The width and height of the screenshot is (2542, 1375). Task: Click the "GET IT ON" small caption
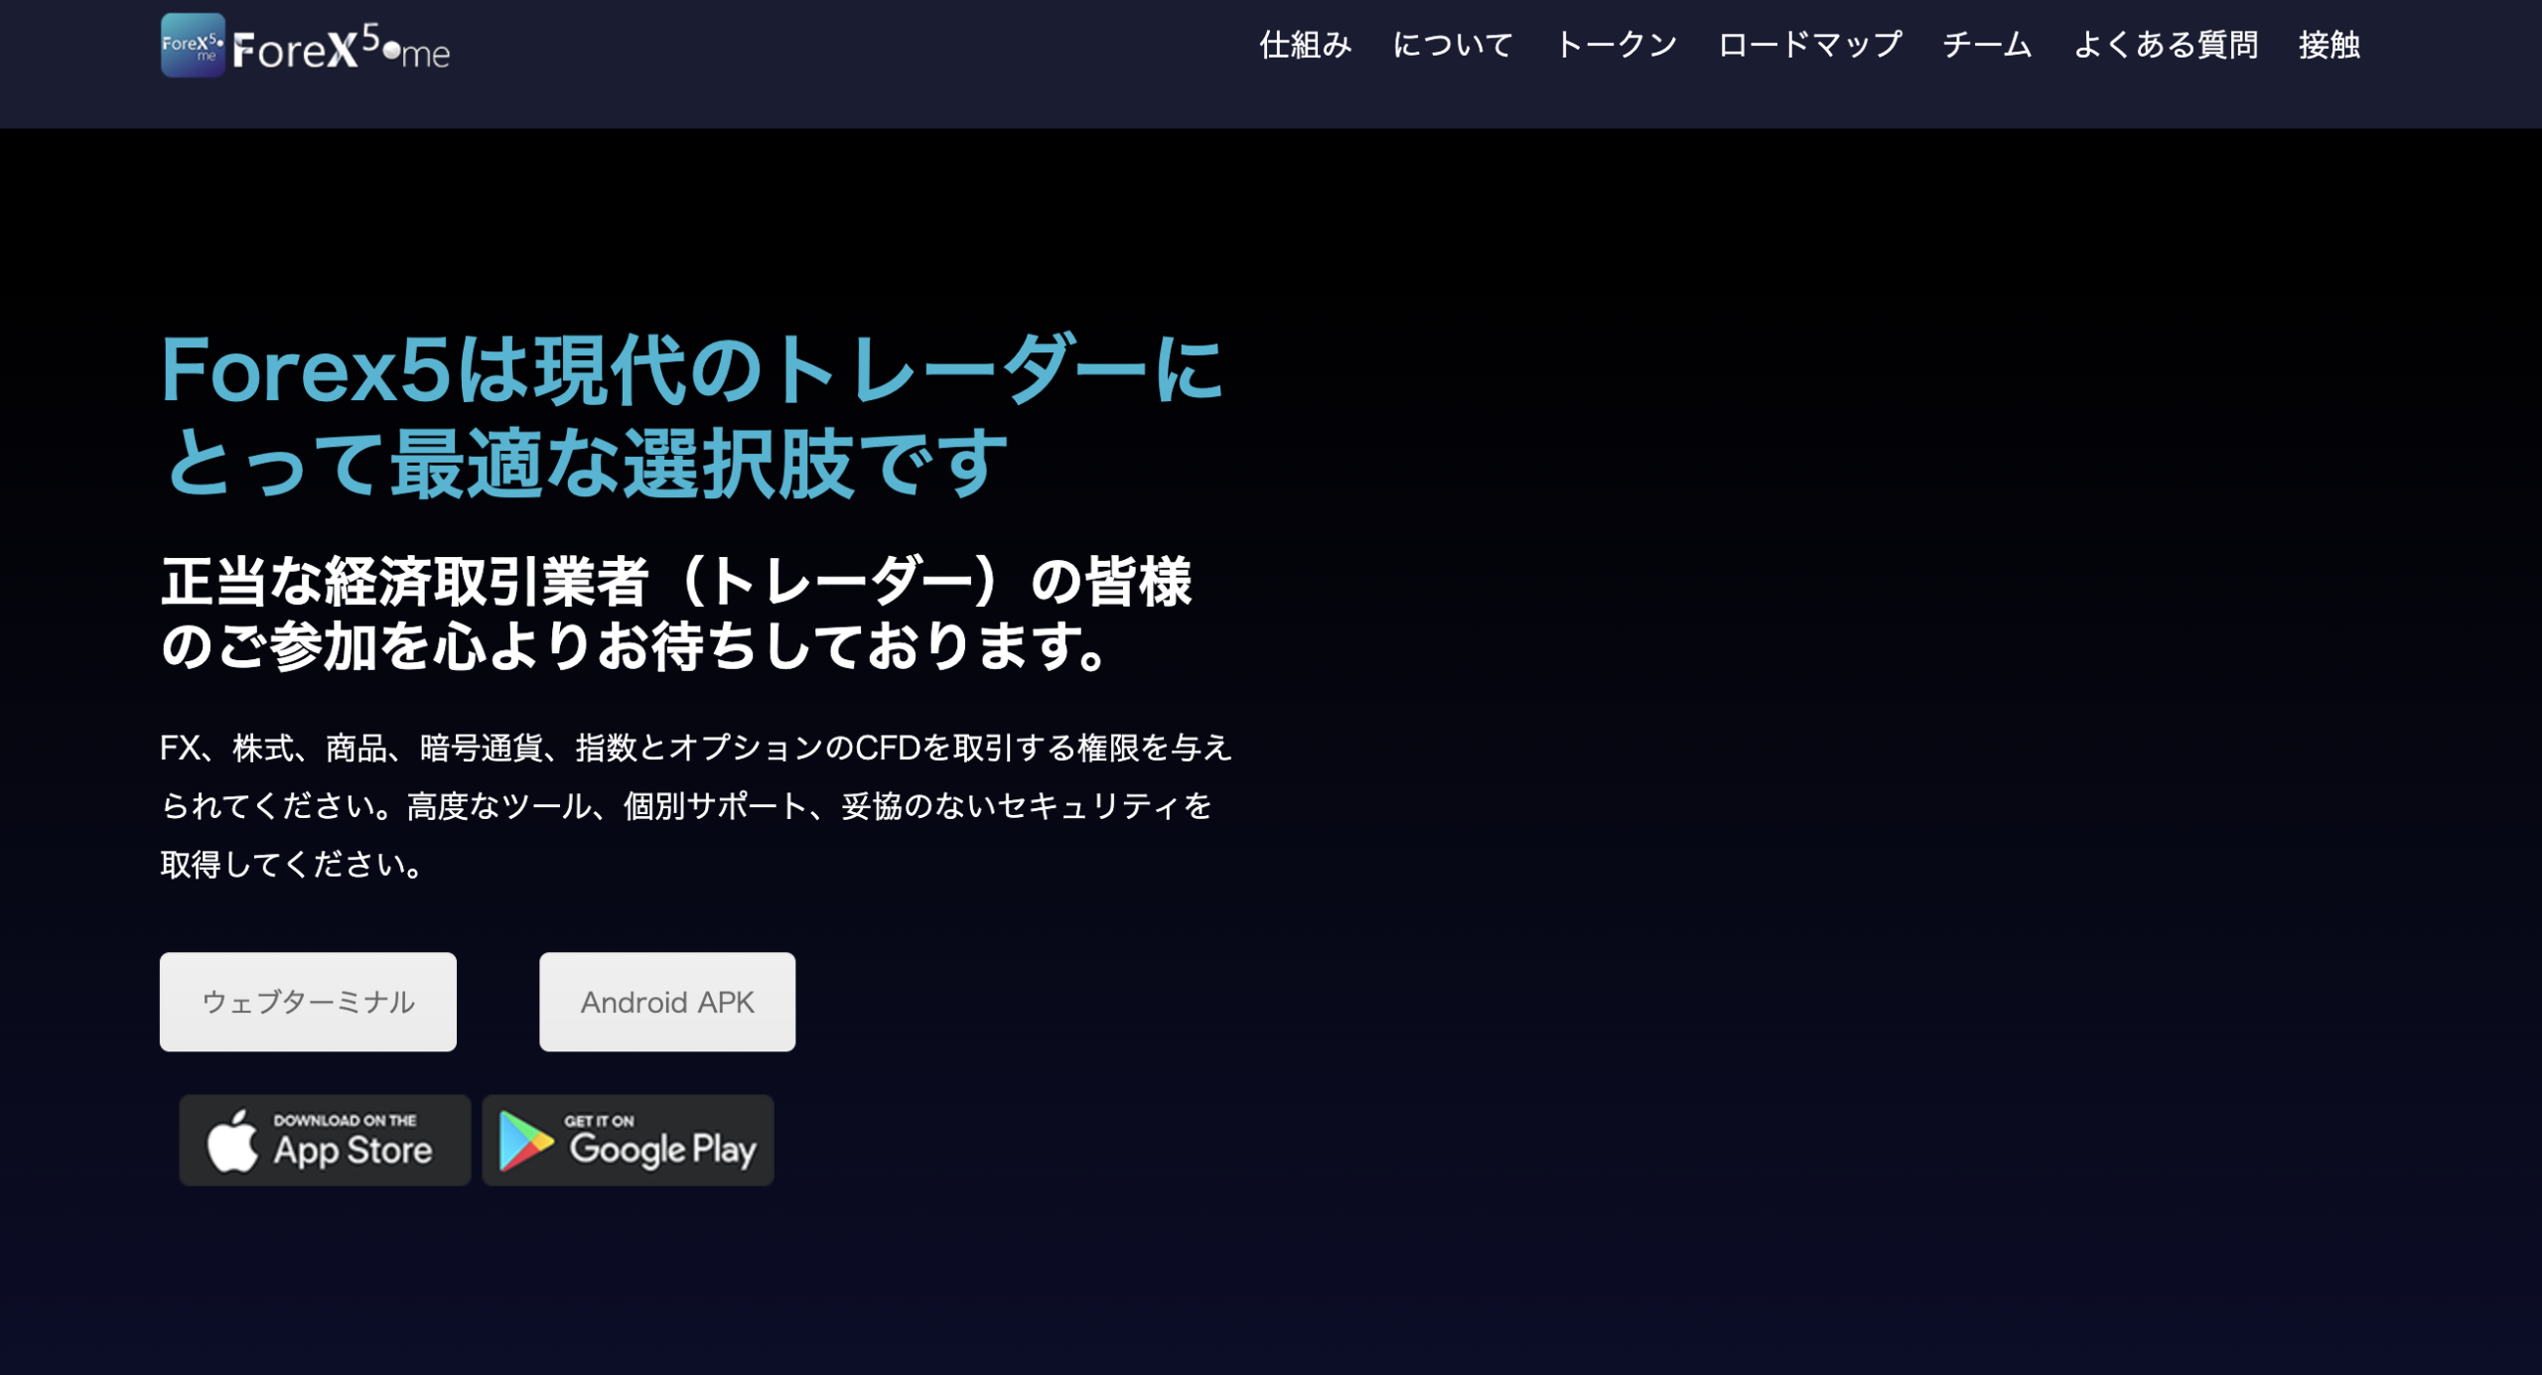tap(599, 1120)
